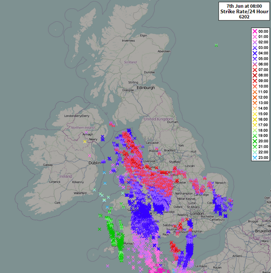This screenshot has height=273, width=271.
Task: Click the Londonderry/Derry label
Action: (77, 116)
